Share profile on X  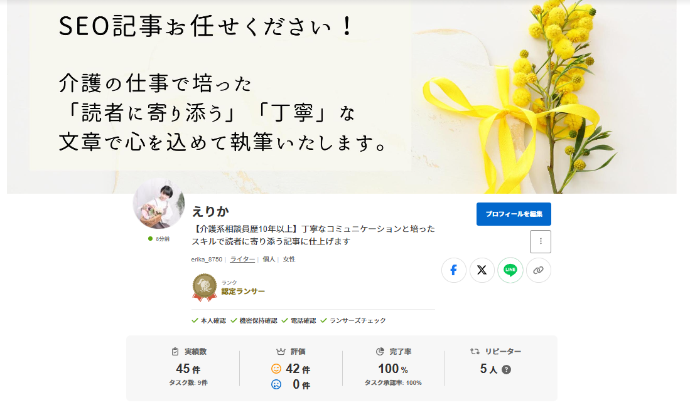coord(482,270)
